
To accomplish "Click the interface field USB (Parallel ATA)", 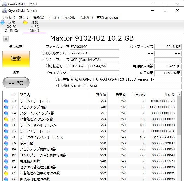I will point(94,60).
